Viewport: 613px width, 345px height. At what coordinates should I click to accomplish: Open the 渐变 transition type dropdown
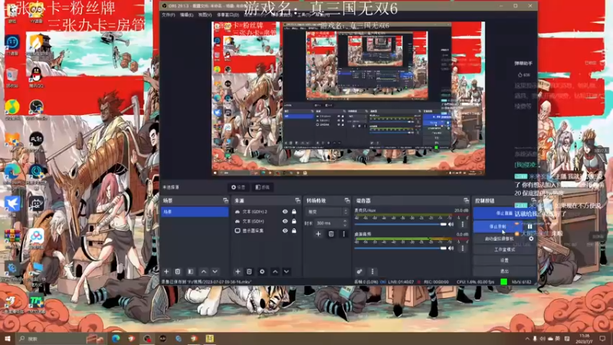[x=327, y=212]
